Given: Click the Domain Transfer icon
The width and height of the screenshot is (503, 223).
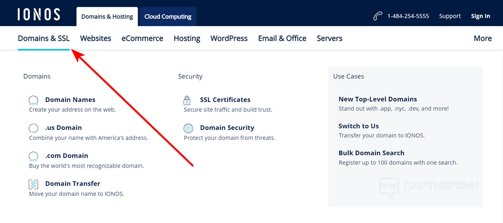Looking at the screenshot, I should [x=34, y=184].
